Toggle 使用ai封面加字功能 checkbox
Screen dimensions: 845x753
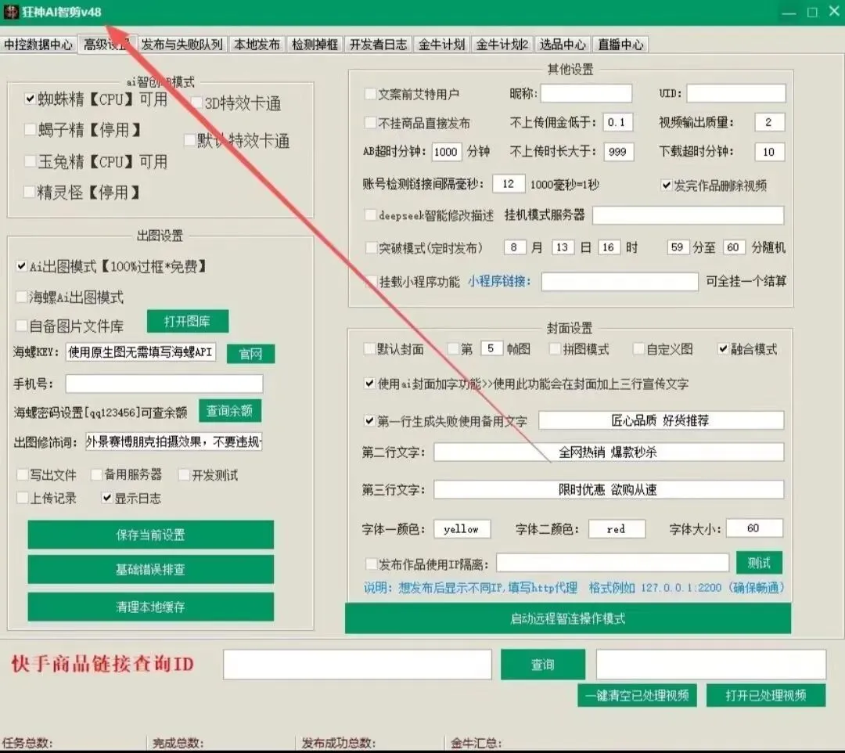coord(369,384)
